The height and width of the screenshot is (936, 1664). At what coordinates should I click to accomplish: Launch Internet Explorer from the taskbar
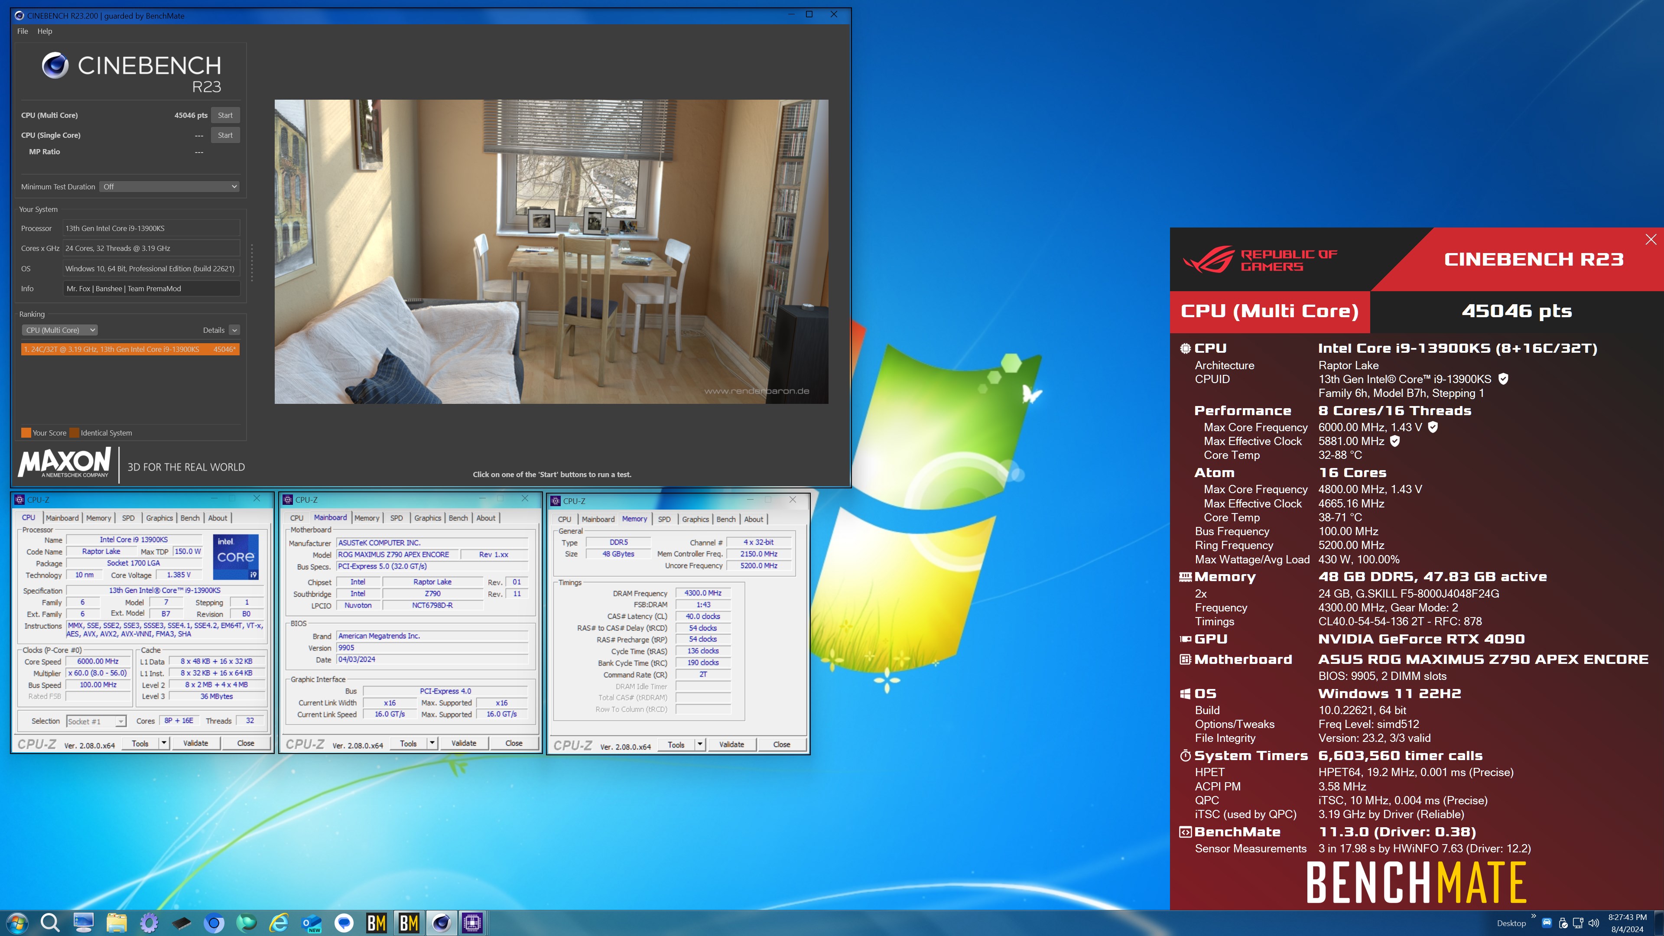279,923
